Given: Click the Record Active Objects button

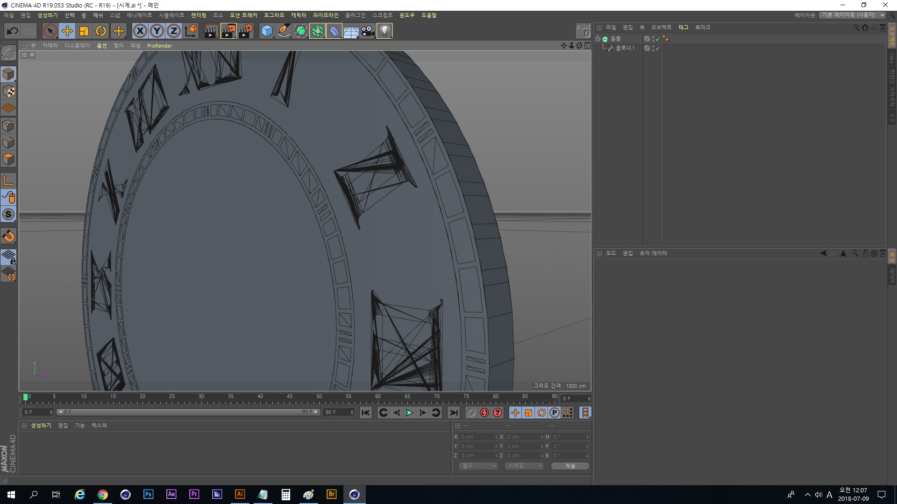Looking at the screenshot, I should click(x=471, y=413).
